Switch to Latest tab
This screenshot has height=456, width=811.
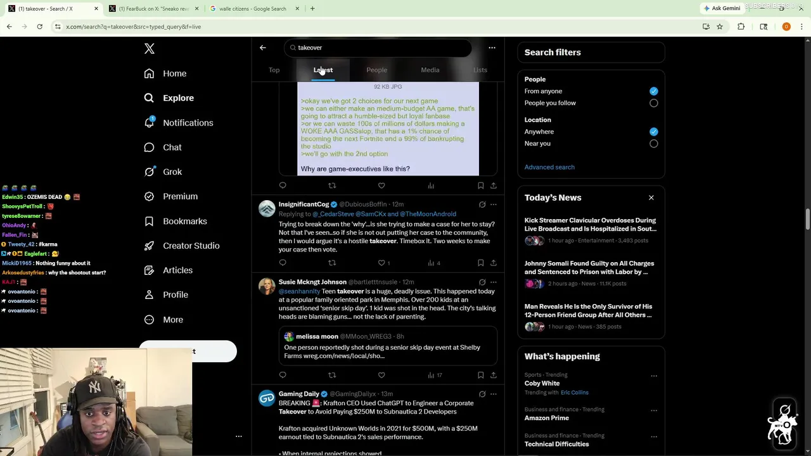pos(323,70)
